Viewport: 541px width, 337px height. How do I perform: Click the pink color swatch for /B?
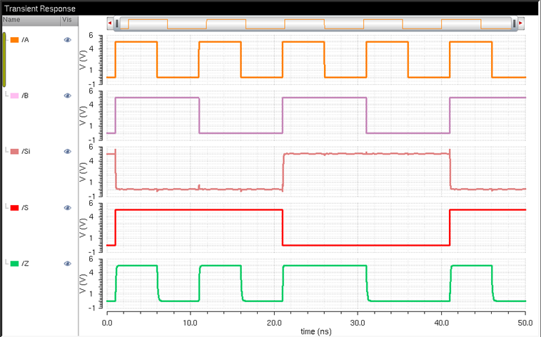tap(14, 95)
